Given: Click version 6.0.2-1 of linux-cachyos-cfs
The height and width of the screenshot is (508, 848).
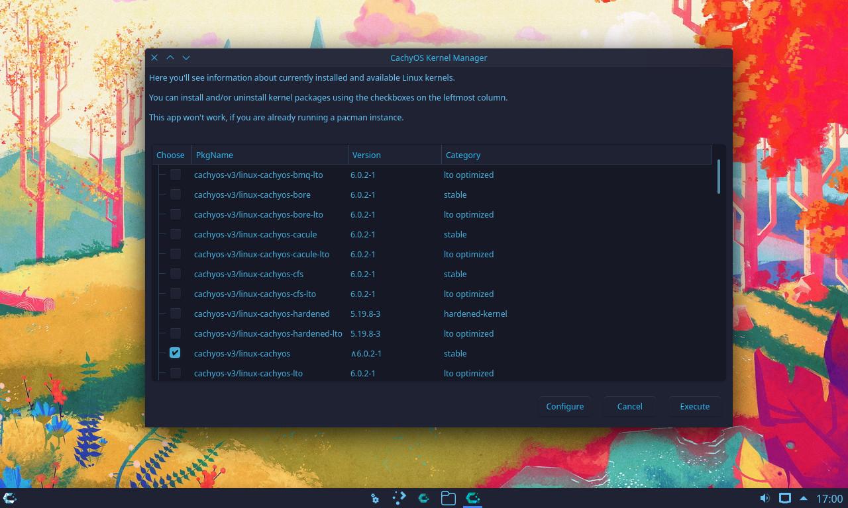Looking at the screenshot, I should click(363, 274).
